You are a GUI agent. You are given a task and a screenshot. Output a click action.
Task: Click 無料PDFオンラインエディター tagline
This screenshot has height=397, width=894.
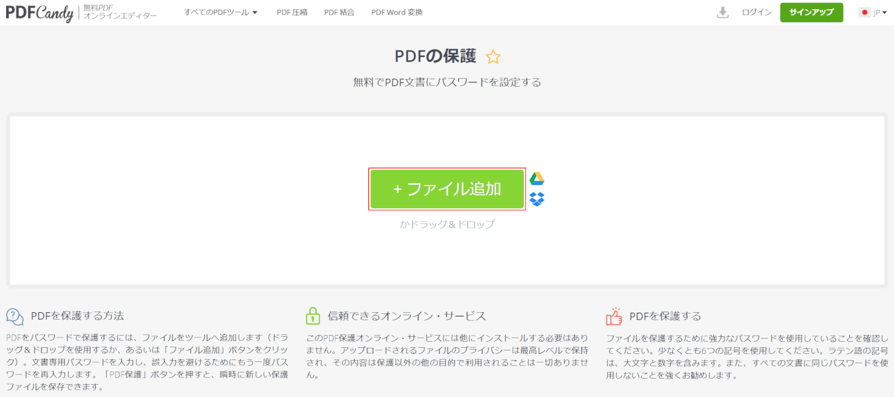[x=120, y=12]
